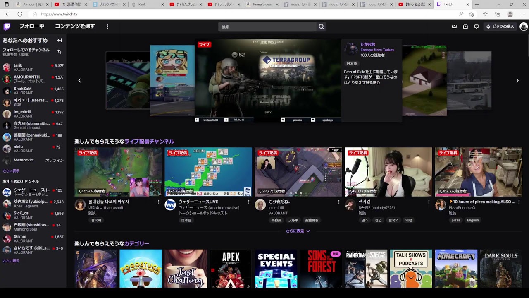This screenshot has width=529, height=298.
Task: Click the Get Bits (ビッツの購入) button
Action: (x=500, y=26)
